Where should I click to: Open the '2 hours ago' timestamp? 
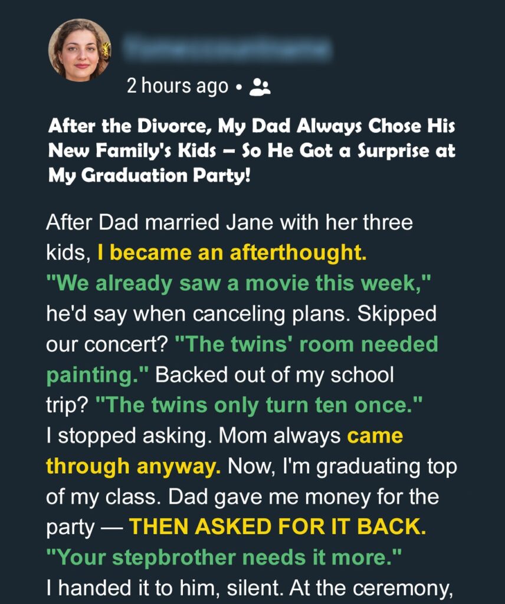click(178, 86)
